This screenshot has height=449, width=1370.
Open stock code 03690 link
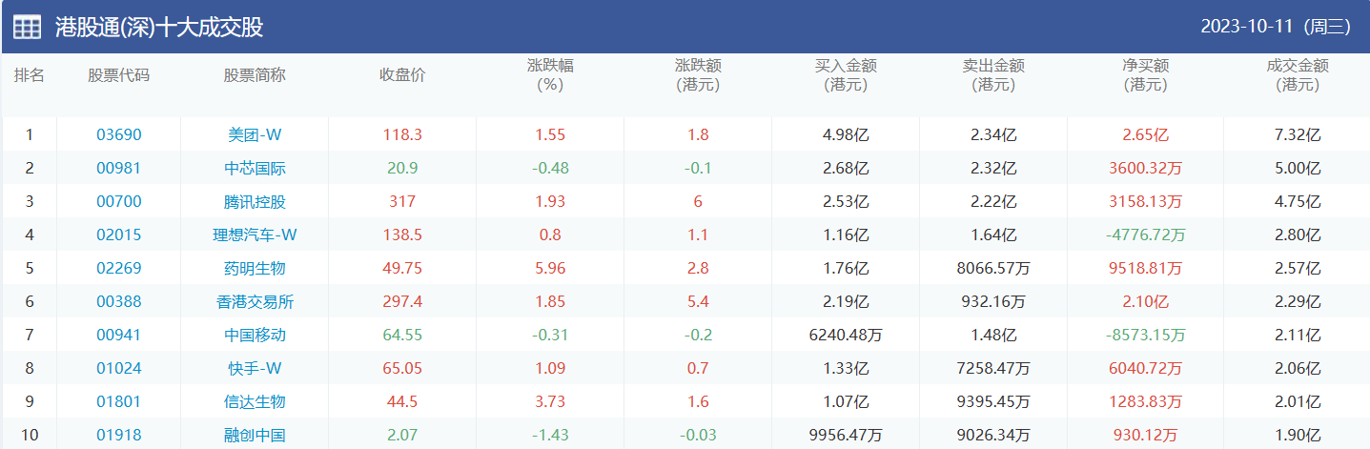118,135
